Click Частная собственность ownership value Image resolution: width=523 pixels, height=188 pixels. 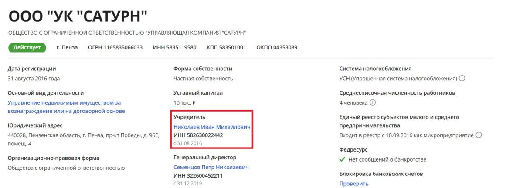203,79
